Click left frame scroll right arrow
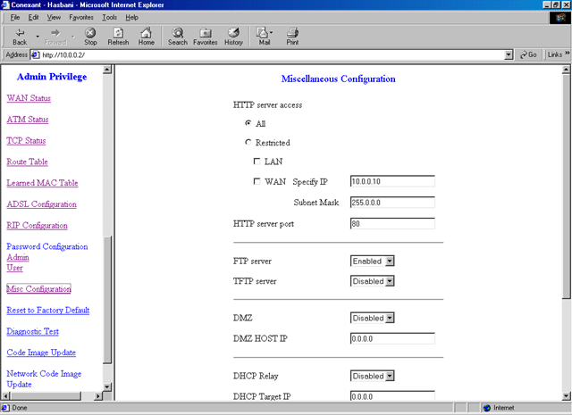This screenshot has width=572, height=415. [x=97, y=395]
